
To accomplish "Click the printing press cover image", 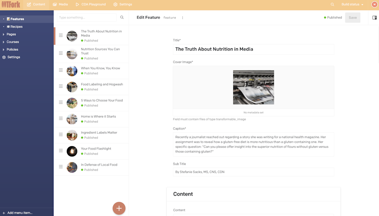I will [x=254, y=87].
